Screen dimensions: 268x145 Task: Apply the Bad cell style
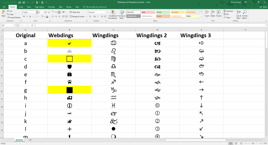pos(148,12)
